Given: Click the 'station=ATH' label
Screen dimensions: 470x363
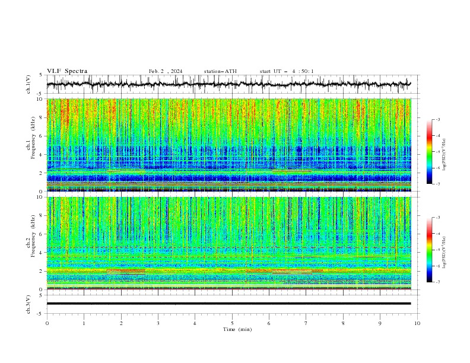Looking at the screenshot, I should (x=220, y=71).
